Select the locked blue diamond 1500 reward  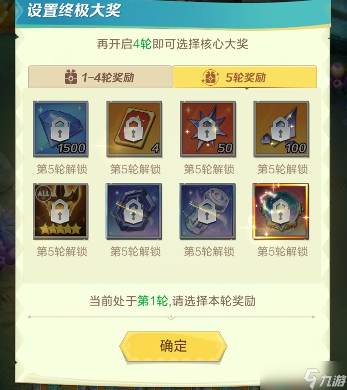pyautogui.click(x=61, y=129)
